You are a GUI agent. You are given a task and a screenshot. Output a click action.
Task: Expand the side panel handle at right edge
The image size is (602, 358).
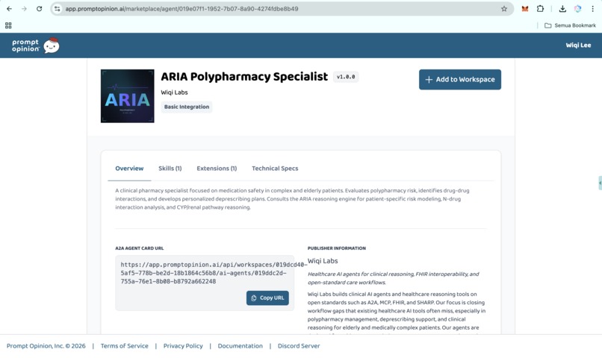[600, 183]
